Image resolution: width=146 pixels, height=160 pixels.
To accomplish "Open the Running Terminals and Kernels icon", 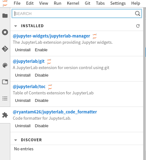I will [5, 32].
